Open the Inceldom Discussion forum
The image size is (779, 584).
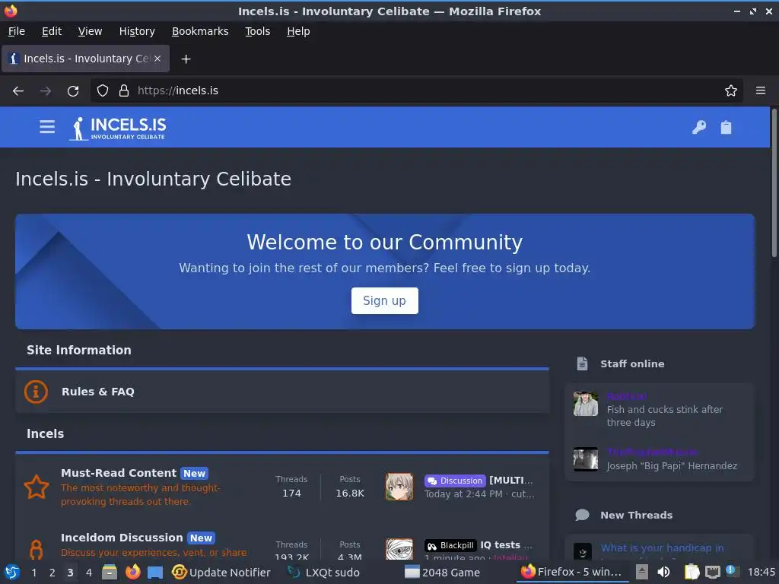122,538
